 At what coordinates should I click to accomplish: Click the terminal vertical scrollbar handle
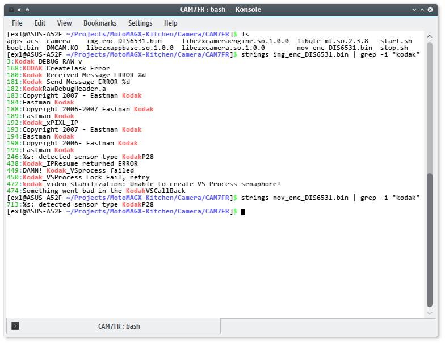point(430,240)
